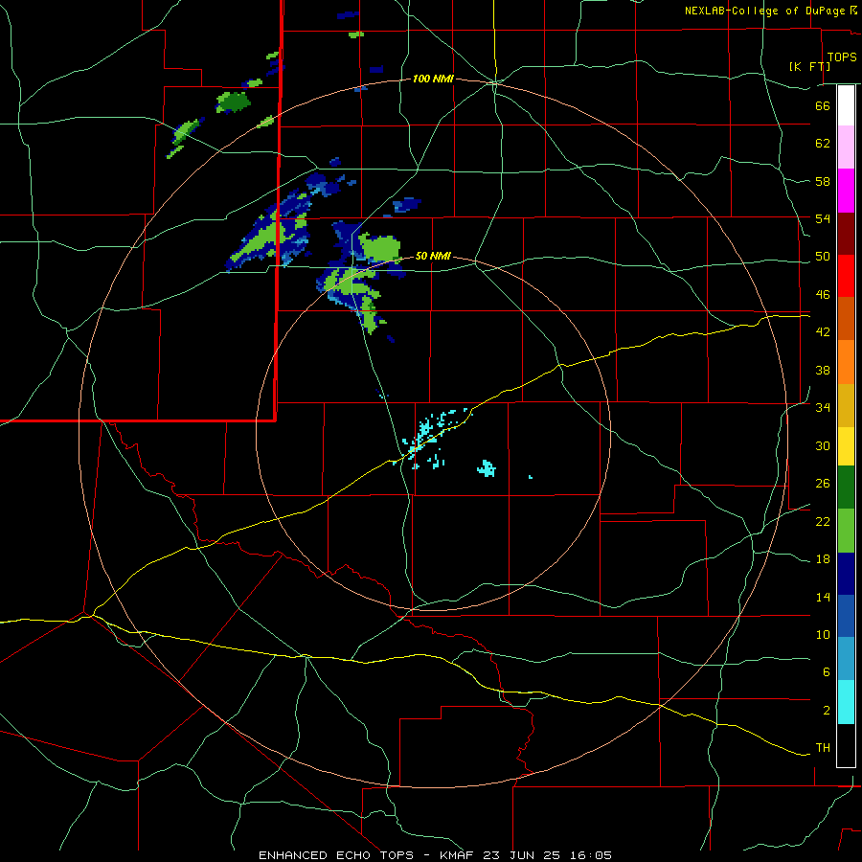This screenshot has width=862, height=862.
Task: Click the "22" legend value
Action: [823, 521]
